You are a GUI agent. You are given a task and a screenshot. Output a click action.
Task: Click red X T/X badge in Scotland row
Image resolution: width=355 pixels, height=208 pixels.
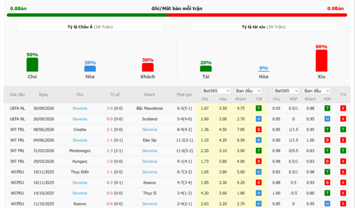[x=343, y=119]
